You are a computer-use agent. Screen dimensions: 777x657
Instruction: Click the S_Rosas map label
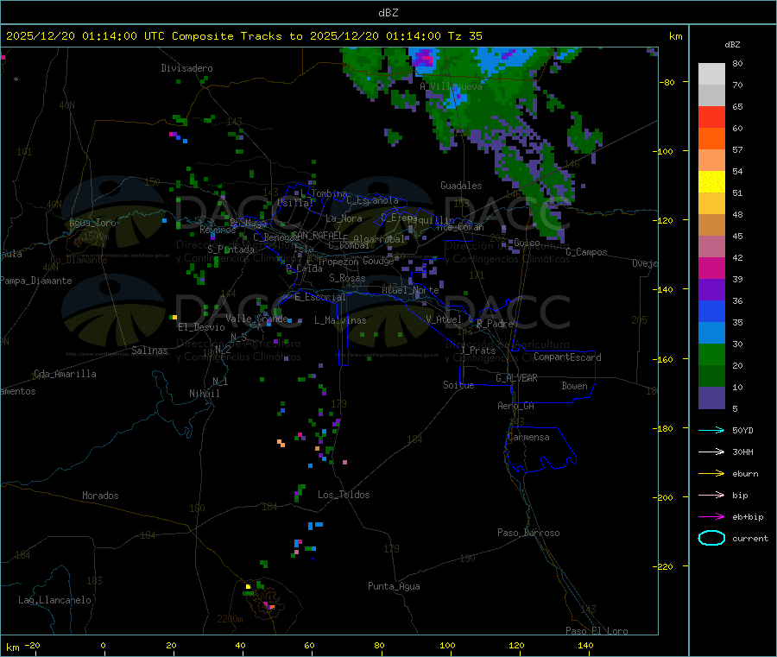tap(347, 278)
